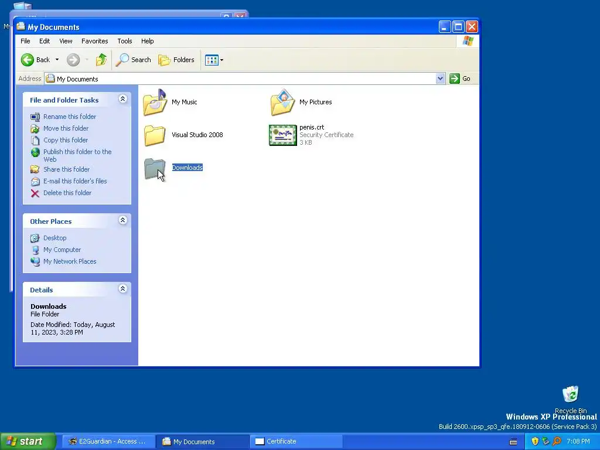Open the Tools menu

(x=125, y=41)
